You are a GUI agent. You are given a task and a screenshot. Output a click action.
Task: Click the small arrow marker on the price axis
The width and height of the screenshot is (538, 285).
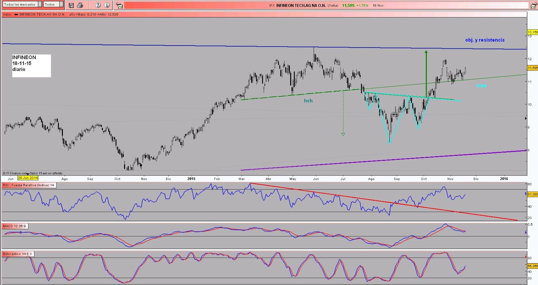tap(526, 118)
